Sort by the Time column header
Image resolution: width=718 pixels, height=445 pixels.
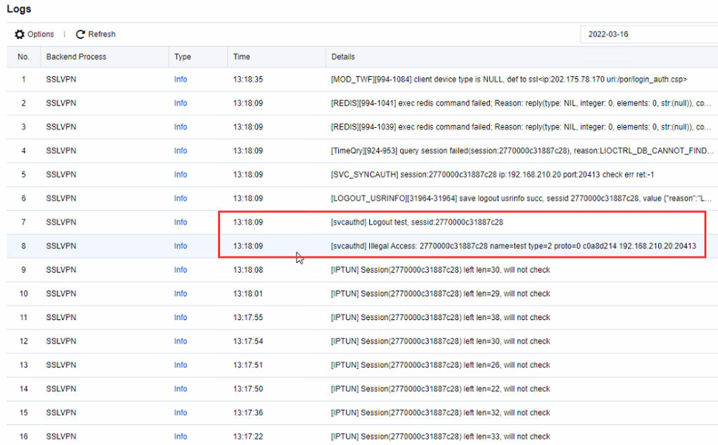coord(241,57)
